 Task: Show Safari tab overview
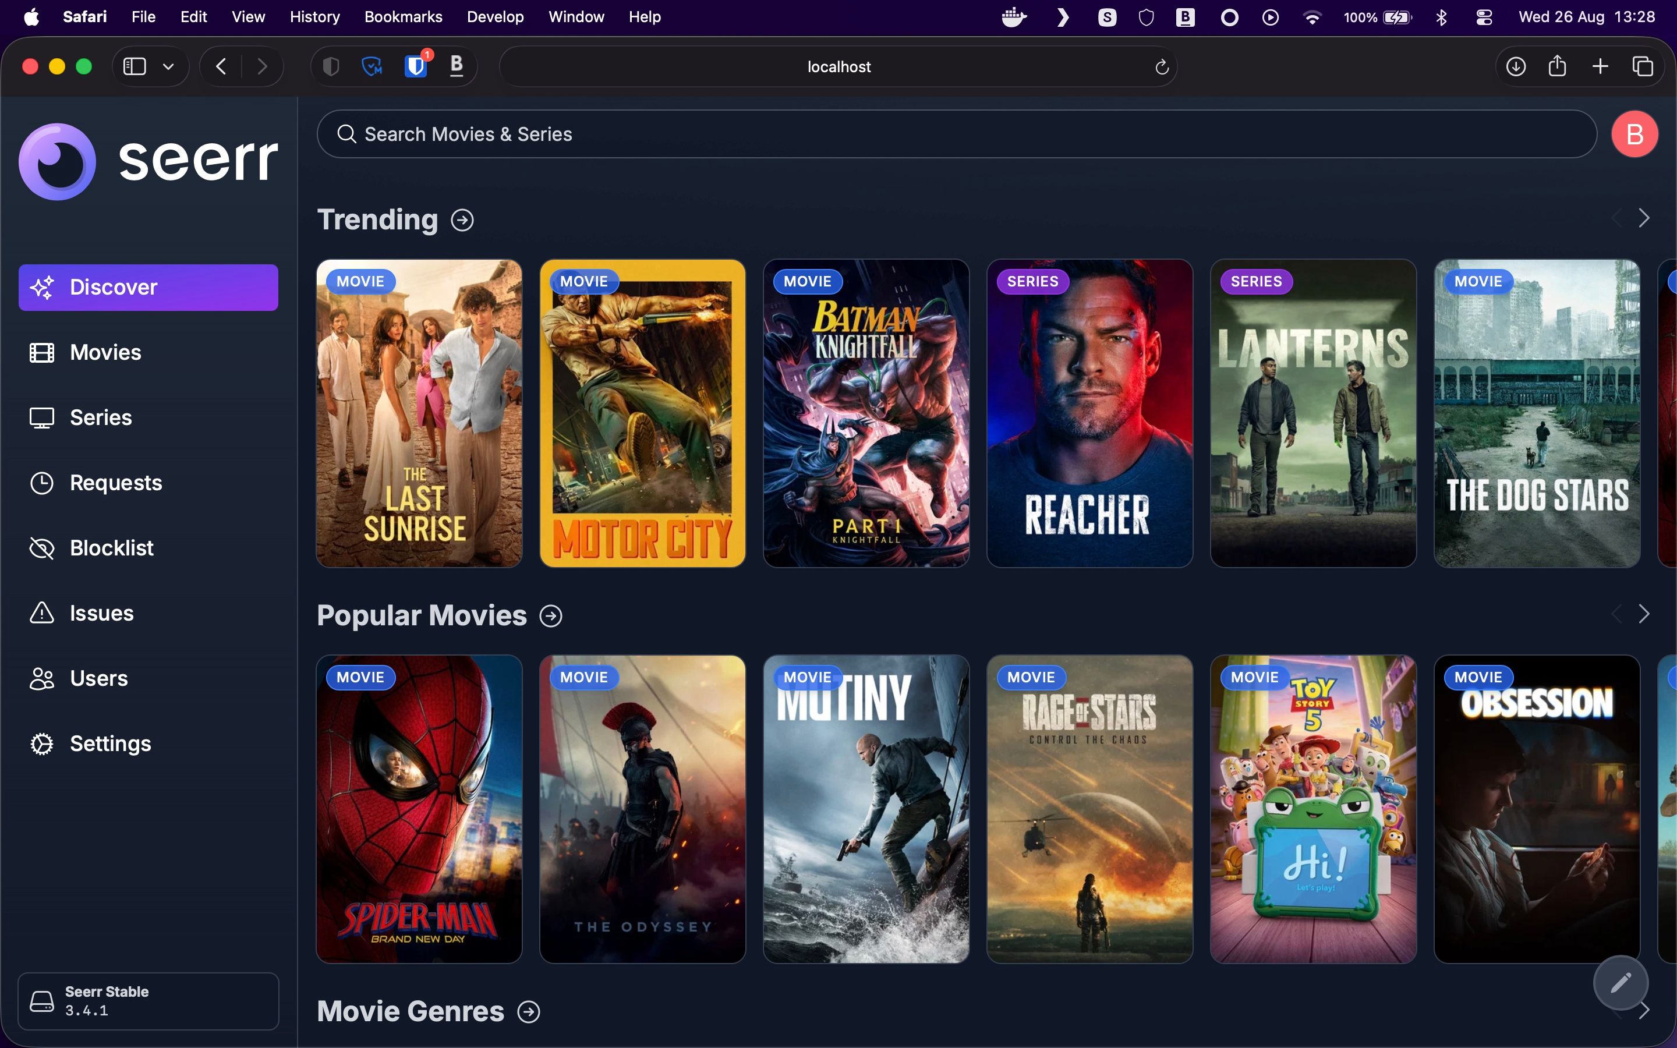(x=1642, y=66)
